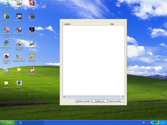This screenshot has width=167, height=125.
Task: Open the PowerGG sun icon
Action: 32,56
